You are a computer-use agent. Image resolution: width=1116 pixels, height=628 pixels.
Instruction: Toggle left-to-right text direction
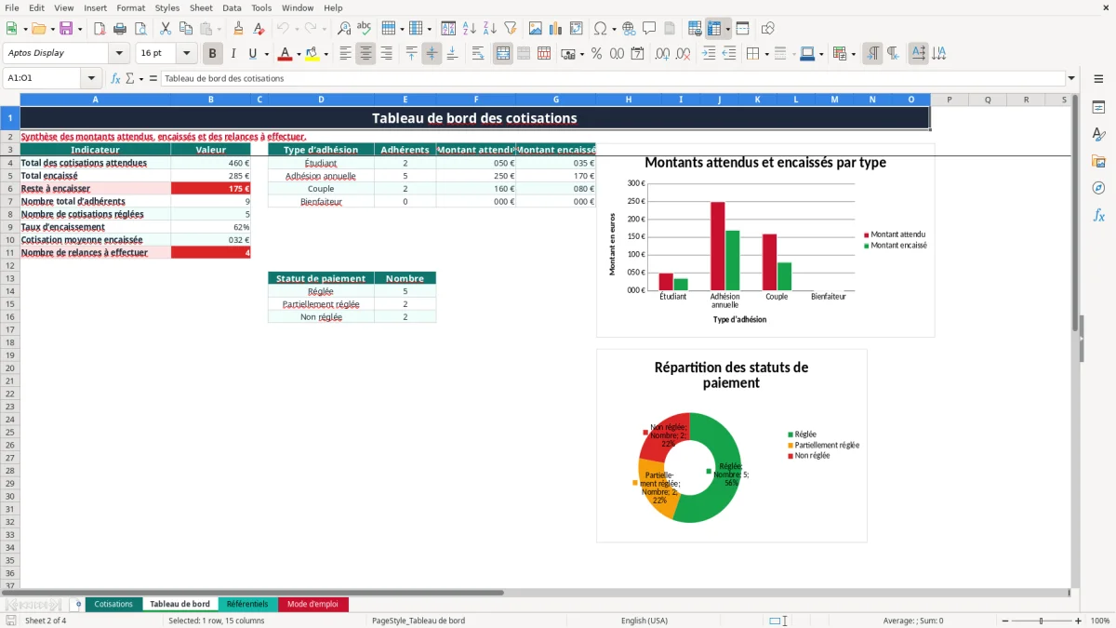[872, 54]
